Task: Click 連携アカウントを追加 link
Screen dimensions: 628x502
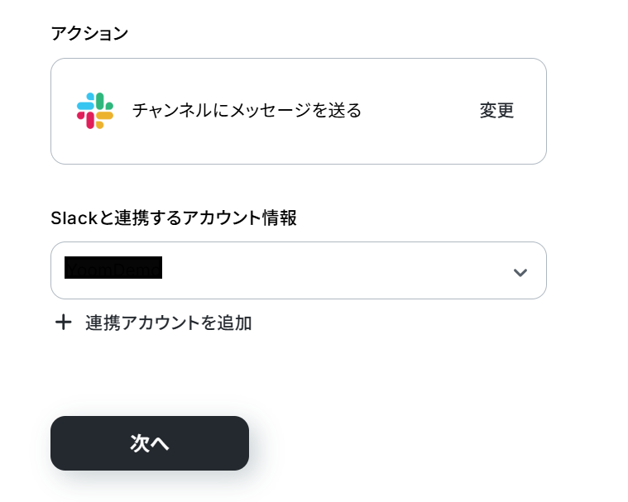Action: (168, 323)
